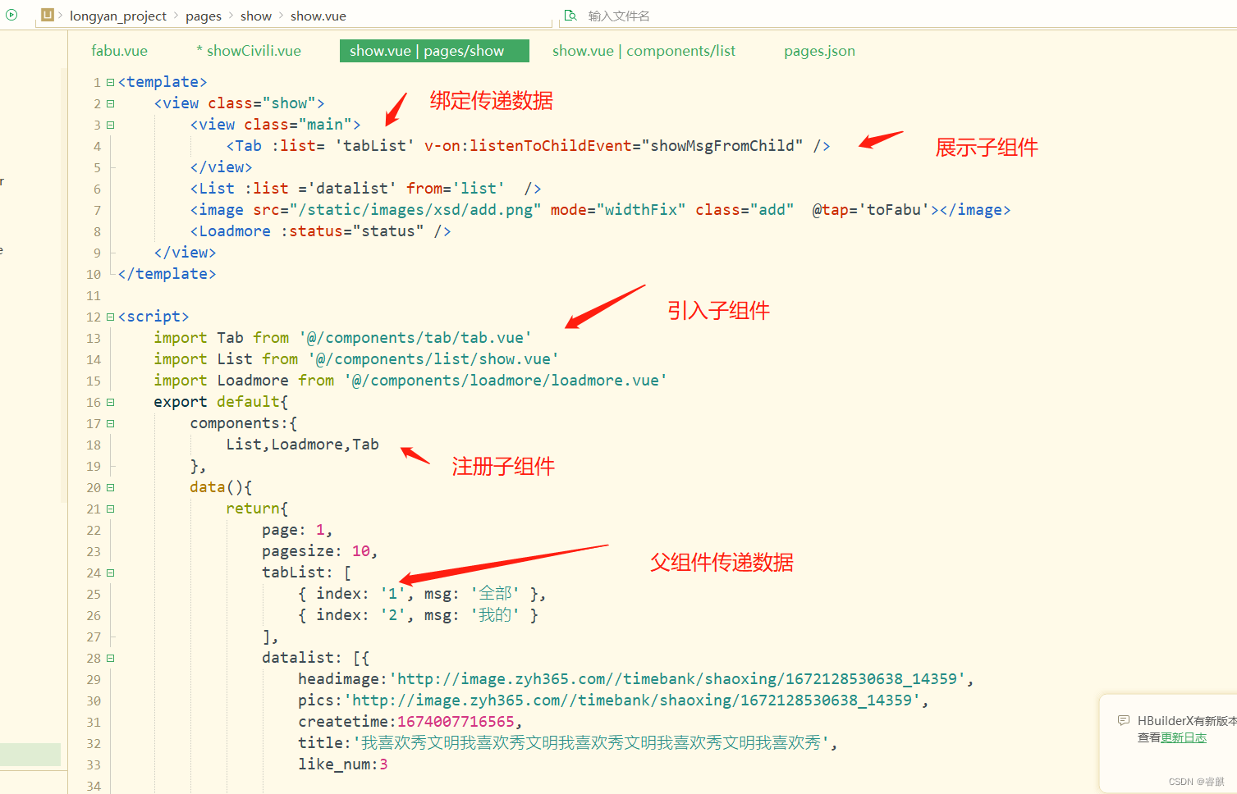Click the 更新日志 update log link

click(1184, 737)
